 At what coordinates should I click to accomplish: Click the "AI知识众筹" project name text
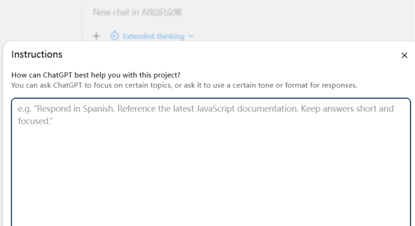coord(162,12)
